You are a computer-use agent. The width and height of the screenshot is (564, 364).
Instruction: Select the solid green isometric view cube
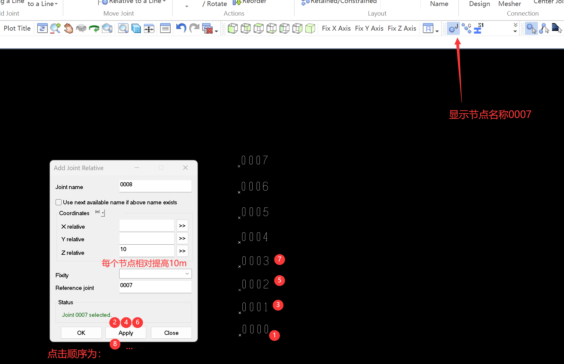[x=310, y=29]
